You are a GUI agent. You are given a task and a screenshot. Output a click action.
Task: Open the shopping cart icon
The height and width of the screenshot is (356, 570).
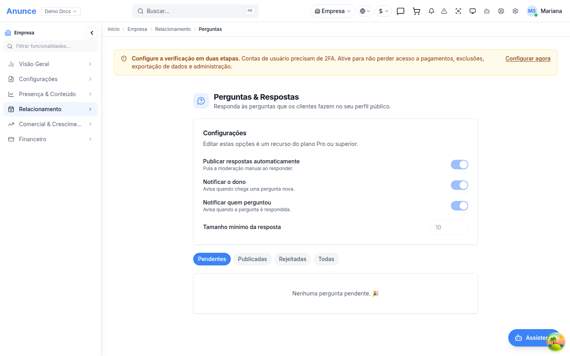416,11
